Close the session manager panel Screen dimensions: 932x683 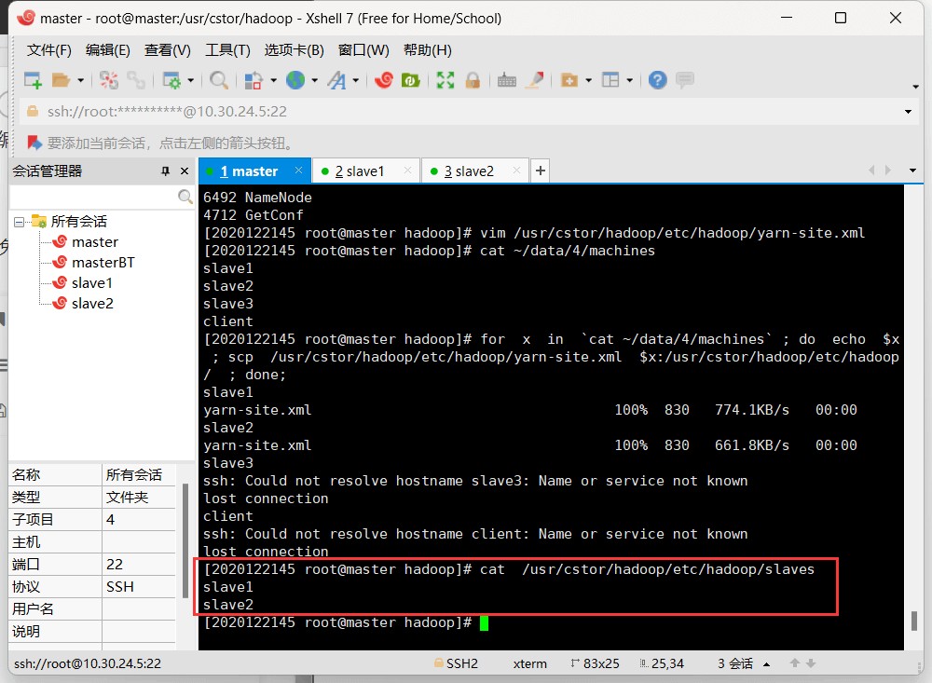click(x=184, y=171)
